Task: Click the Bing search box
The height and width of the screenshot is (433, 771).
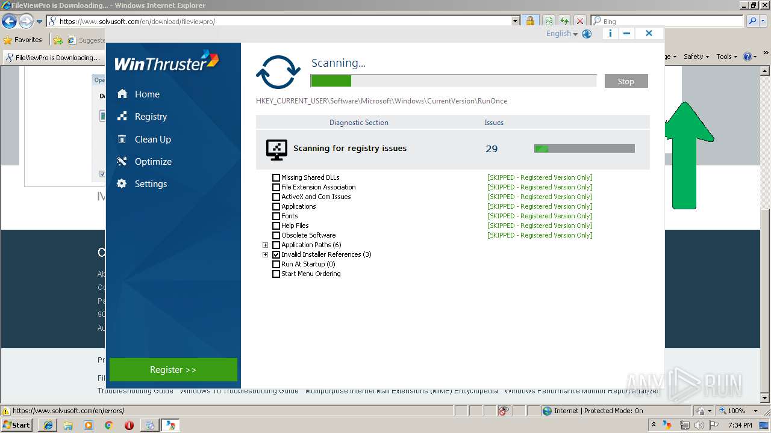Action: (669, 21)
